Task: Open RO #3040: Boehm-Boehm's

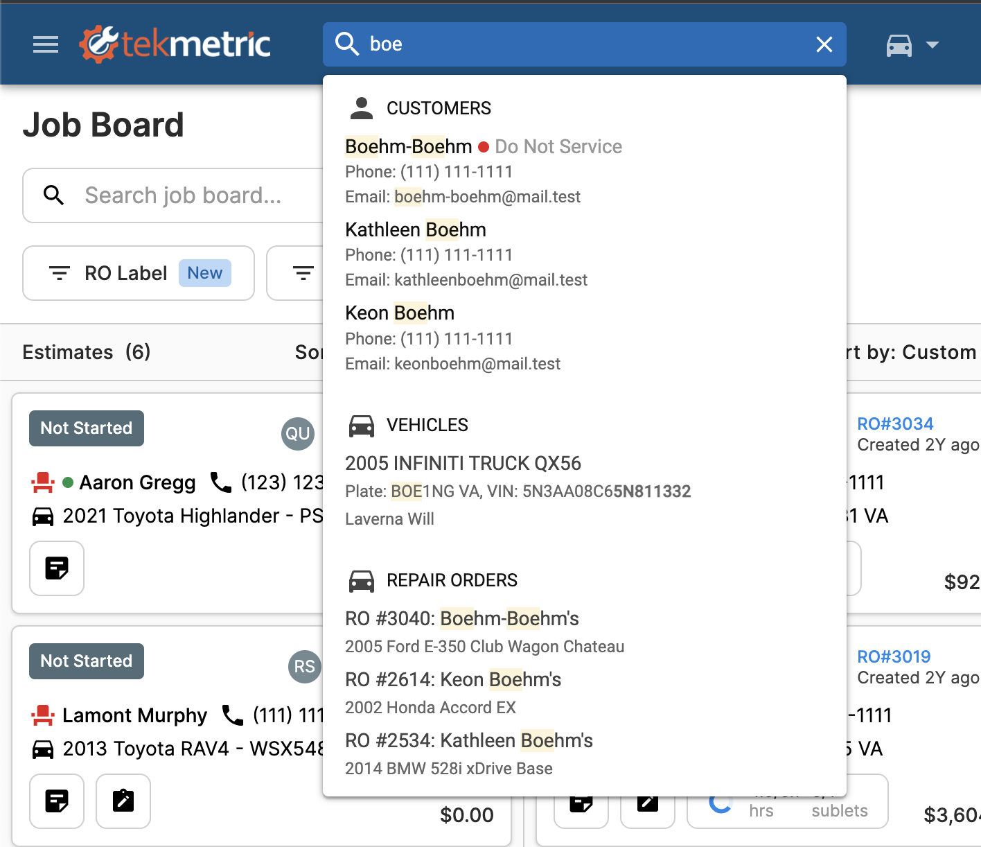Action: 462,619
